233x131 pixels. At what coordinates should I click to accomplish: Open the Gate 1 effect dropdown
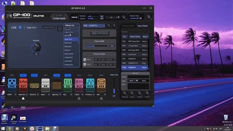(x=49, y=95)
